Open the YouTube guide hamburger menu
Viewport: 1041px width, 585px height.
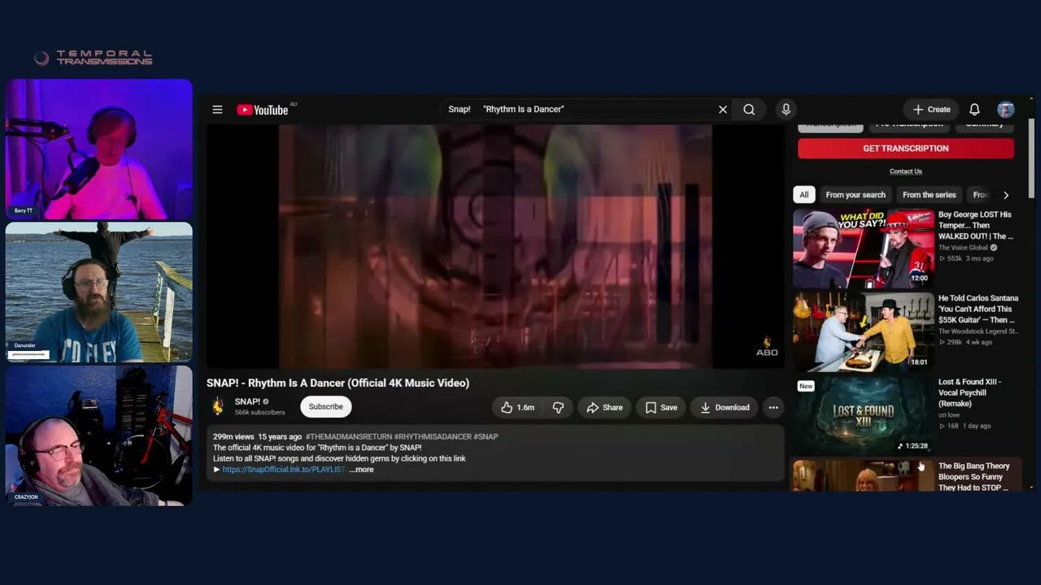click(217, 110)
